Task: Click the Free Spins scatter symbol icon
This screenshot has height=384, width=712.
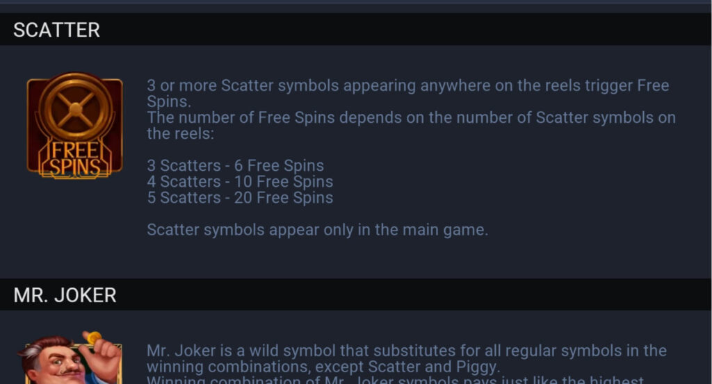Action: (75, 125)
